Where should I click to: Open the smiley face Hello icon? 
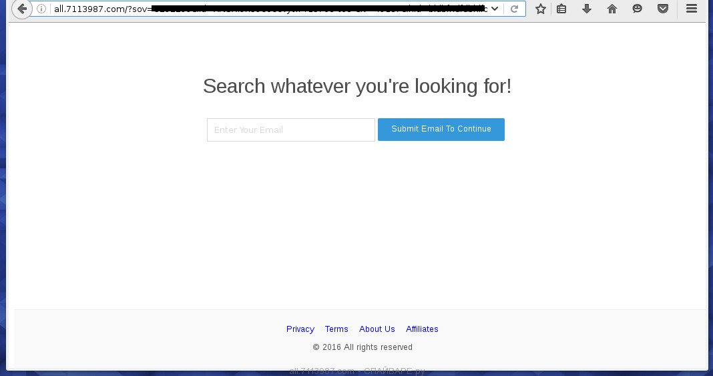tap(638, 9)
